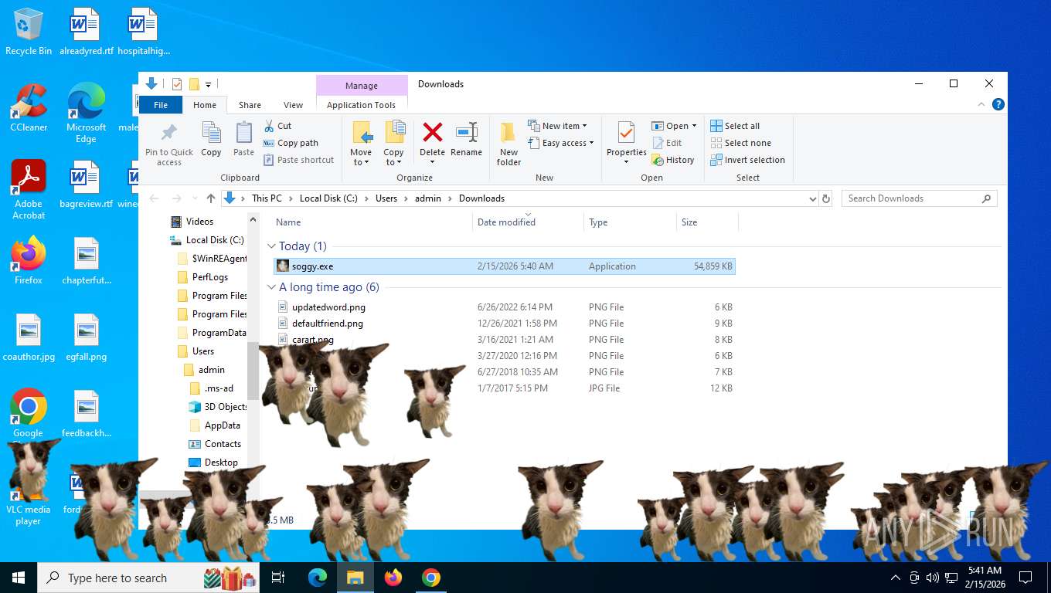Select soggy.exe file
Screen dimensions: 1051x593
pyautogui.click(x=505, y=266)
